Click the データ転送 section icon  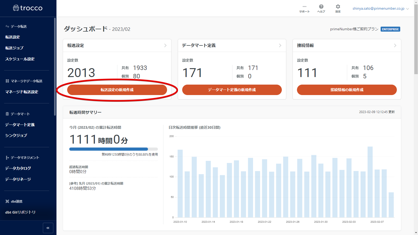[7, 26]
